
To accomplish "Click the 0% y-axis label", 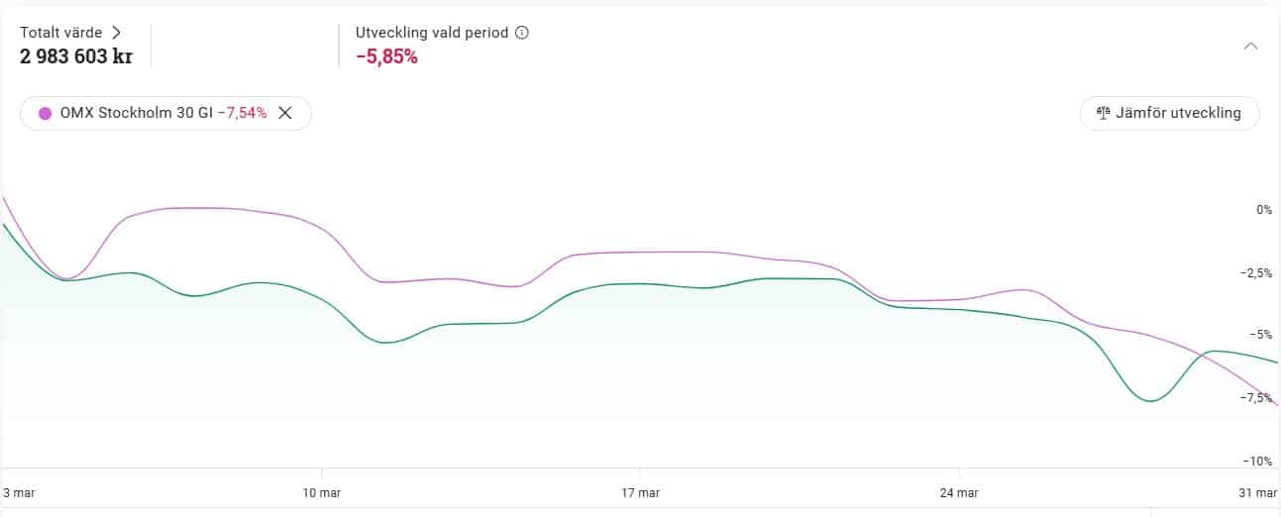I will pyautogui.click(x=1263, y=210).
